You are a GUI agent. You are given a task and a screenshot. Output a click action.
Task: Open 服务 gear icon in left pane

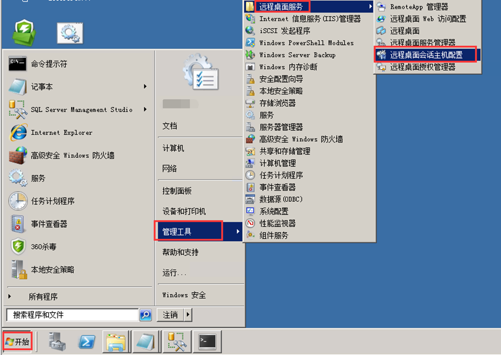18,178
